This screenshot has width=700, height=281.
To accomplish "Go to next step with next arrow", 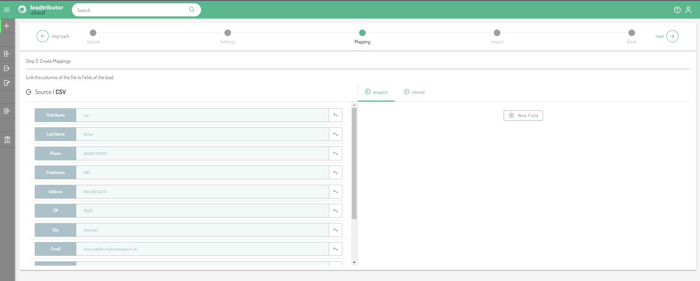I will tap(672, 36).
